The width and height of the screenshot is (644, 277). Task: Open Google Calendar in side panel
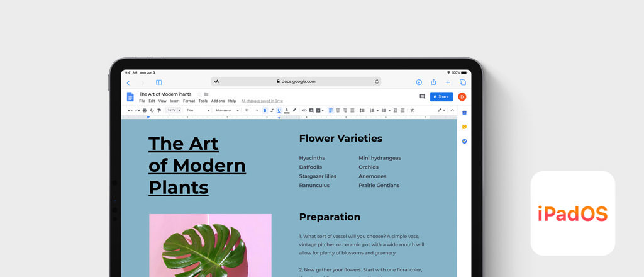click(x=464, y=113)
